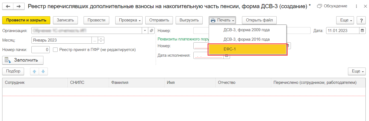Click the forward navigation arrow
Viewport: 369px width, 121px height.
click(19, 6)
